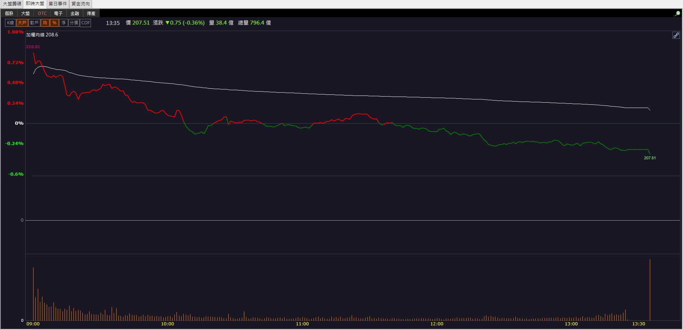This screenshot has width=683, height=330.
Task: Open the 資金流向 tab
Action: [x=81, y=4]
